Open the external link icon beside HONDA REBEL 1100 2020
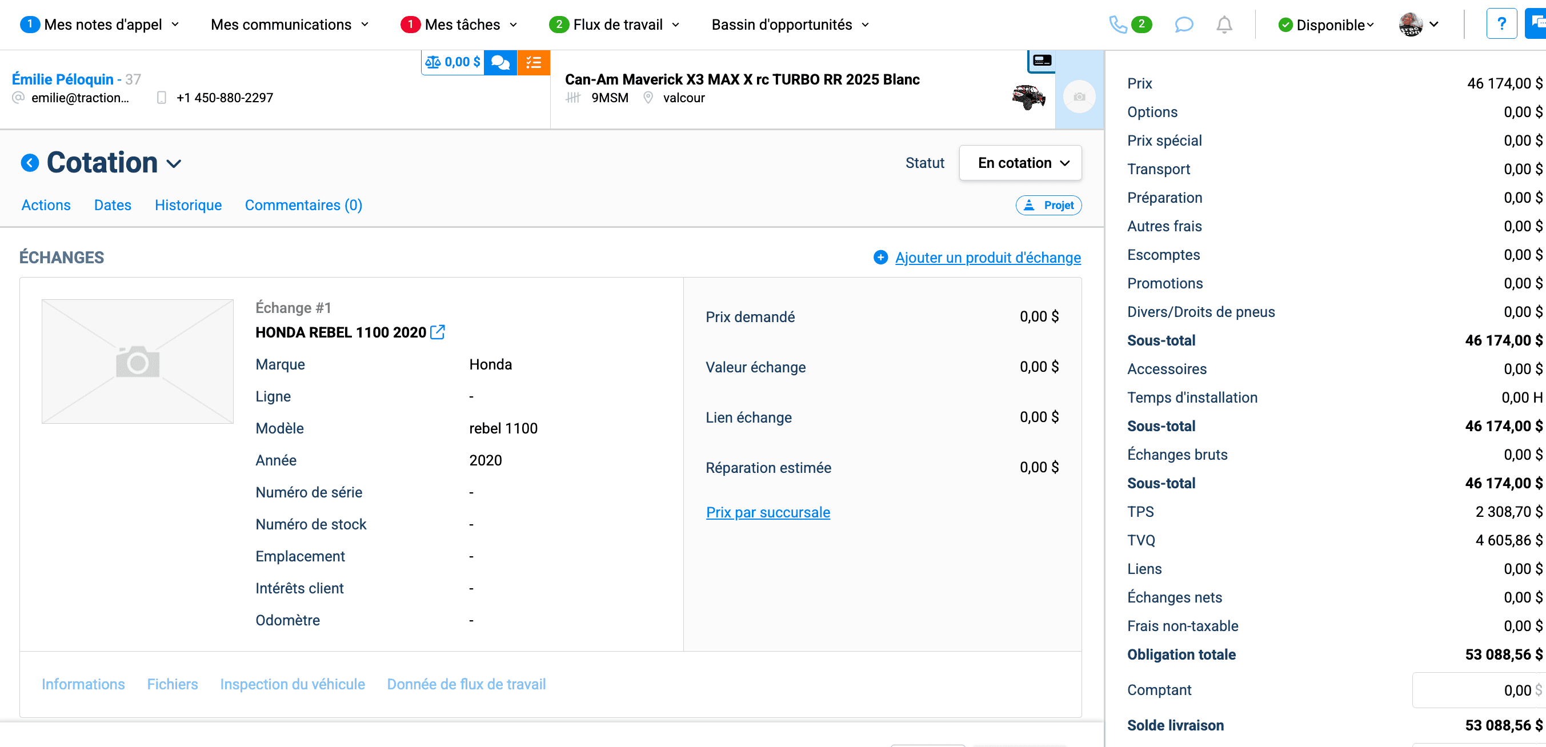The width and height of the screenshot is (1546, 747). point(438,332)
